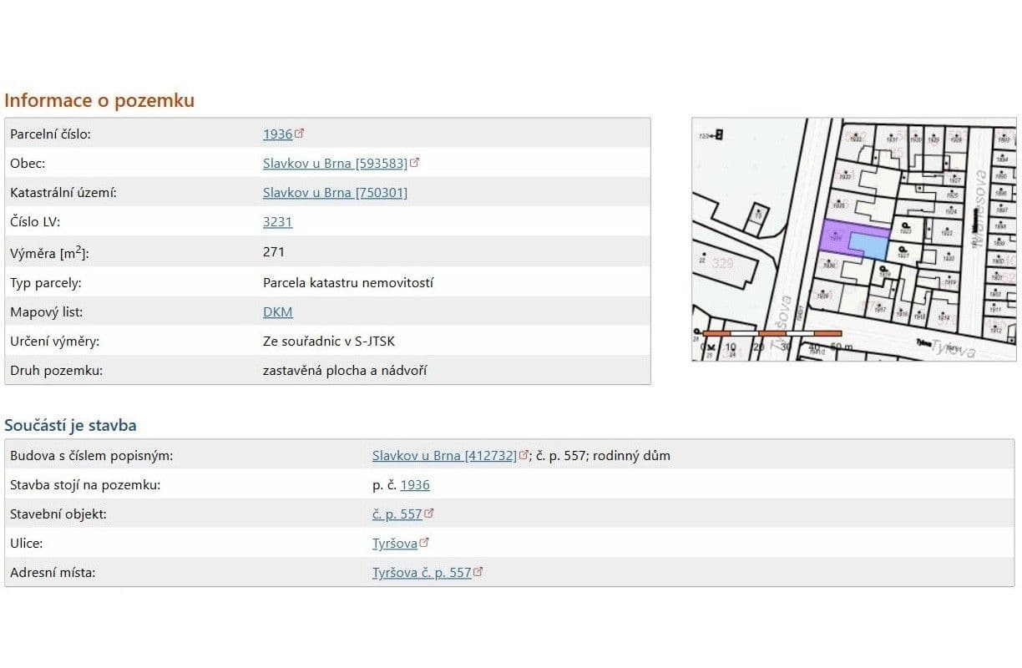Click the Druh pozemku label
1022x668 pixels.
[56, 371]
